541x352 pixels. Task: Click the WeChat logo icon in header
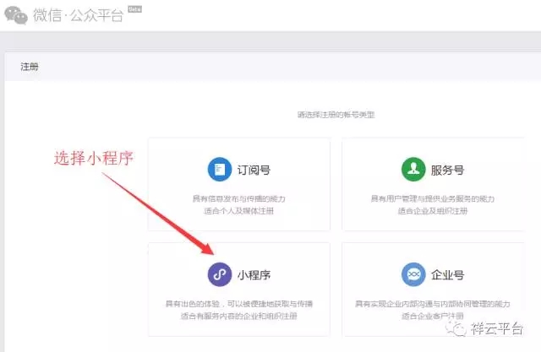[x=16, y=15]
